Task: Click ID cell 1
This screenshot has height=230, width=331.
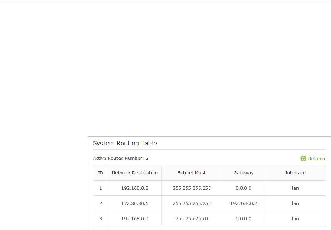Action: click(100, 188)
